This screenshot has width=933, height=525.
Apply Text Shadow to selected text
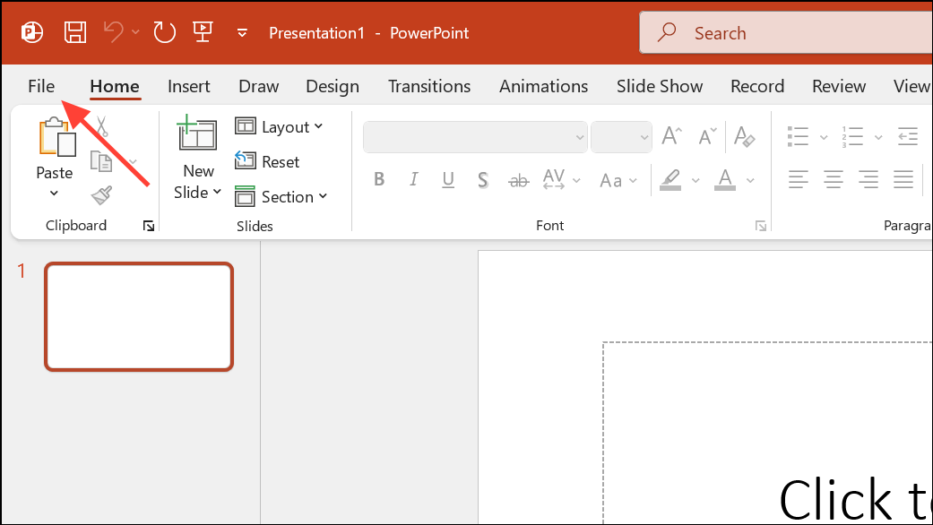tap(482, 179)
